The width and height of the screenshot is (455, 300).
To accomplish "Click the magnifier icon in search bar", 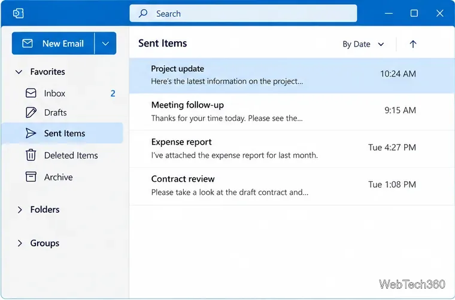I will coord(143,13).
